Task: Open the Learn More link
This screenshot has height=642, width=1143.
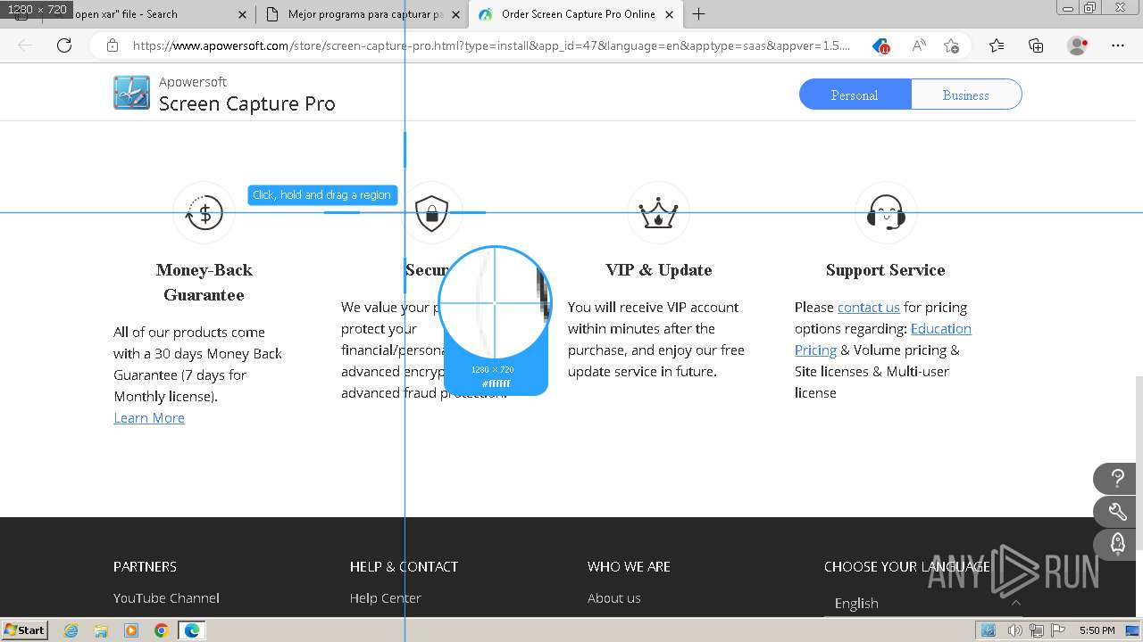Action: coord(149,417)
